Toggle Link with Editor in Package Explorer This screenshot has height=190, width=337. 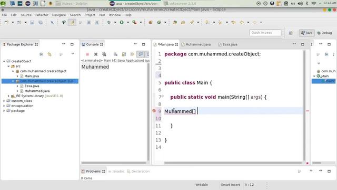pyautogui.click(x=49, y=54)
